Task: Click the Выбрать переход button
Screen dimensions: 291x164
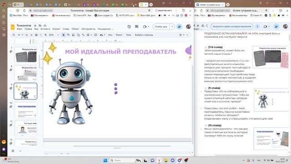Action: pos(144,35)
